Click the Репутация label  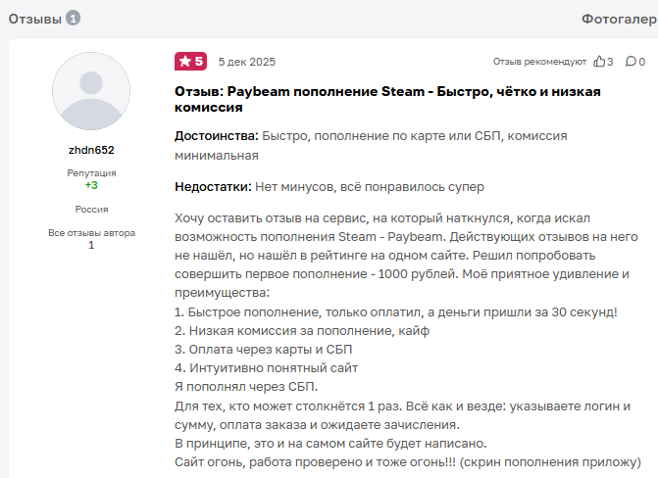(91, 172)
